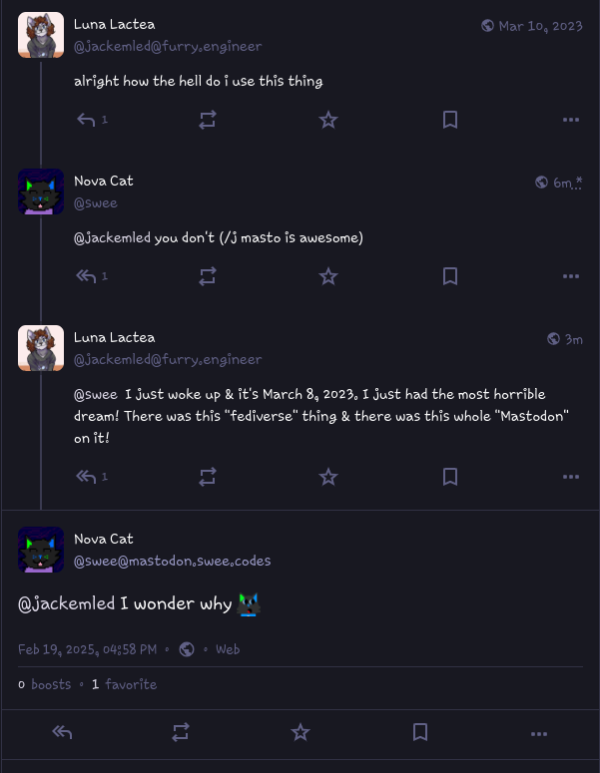The height and width of the screenshot is (773, 600).
Task: Boost Nova Cat's "masto is awesome" reply
Action: [208, 276]
